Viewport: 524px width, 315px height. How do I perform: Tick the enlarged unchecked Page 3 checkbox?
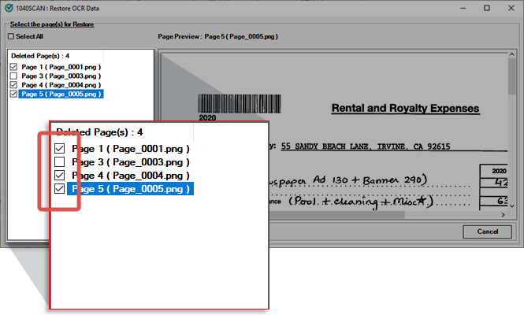pyautogui.click(x=60, y=161)
